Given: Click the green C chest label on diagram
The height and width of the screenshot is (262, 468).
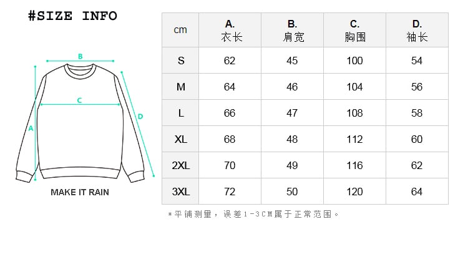Looking at the screenshot, I should 80,100.
